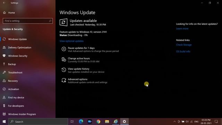Click the Find my device icon
222x125 pixels.
4,98
